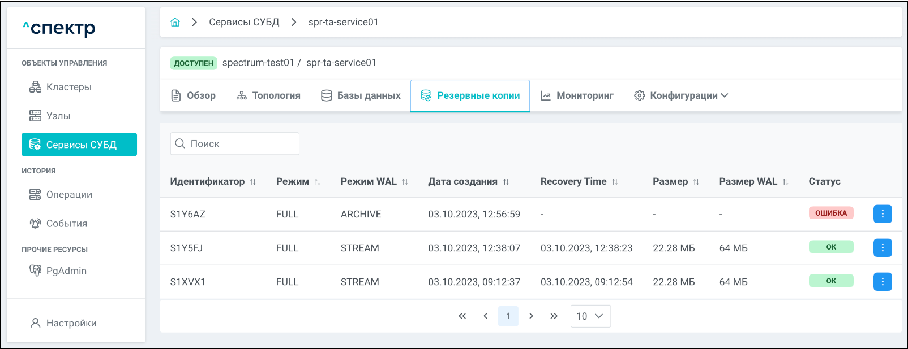Open rows-per-page dropdown showing 10
The height and width of the screenshot is (349, 908).
click(x=590, y=316)
